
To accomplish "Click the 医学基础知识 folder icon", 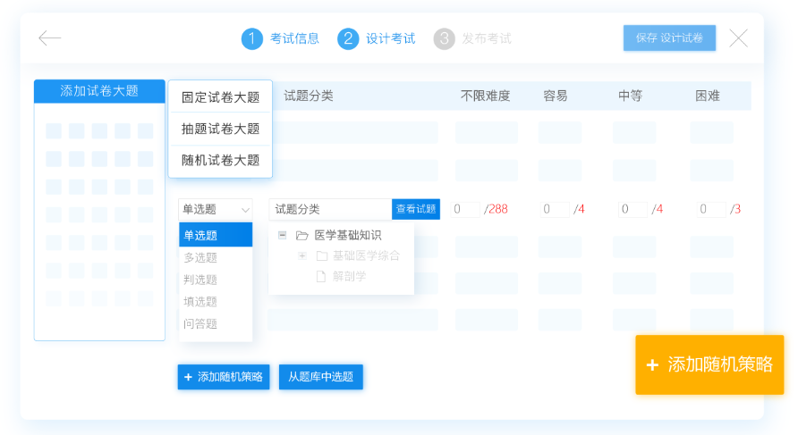I will coord(301,235).
